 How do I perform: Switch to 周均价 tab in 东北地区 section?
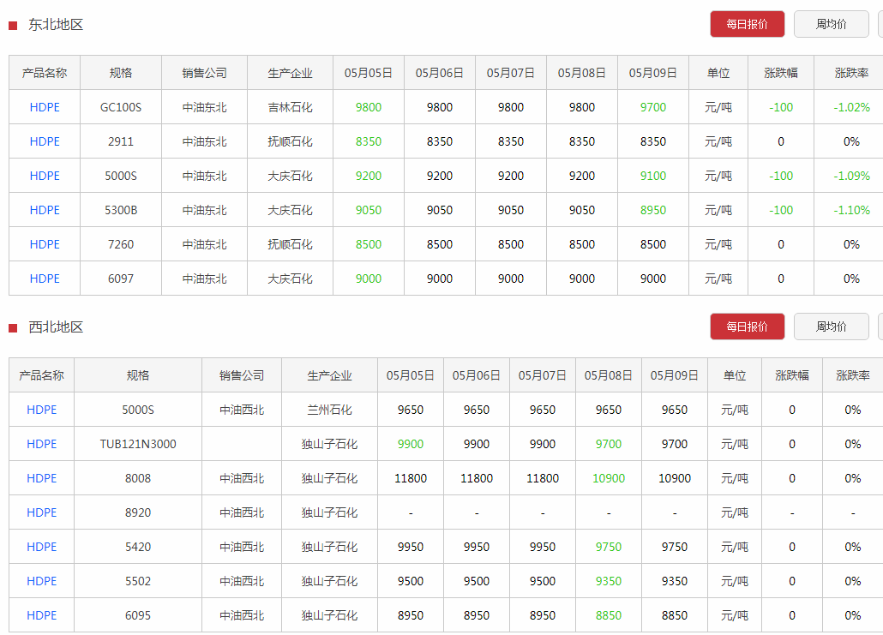pos(831,24)
